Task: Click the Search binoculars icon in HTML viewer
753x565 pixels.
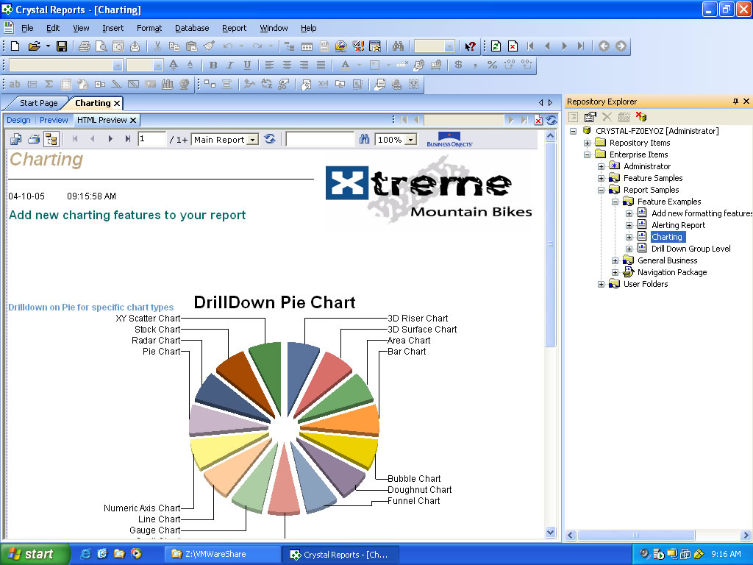Action: (364, 139)
